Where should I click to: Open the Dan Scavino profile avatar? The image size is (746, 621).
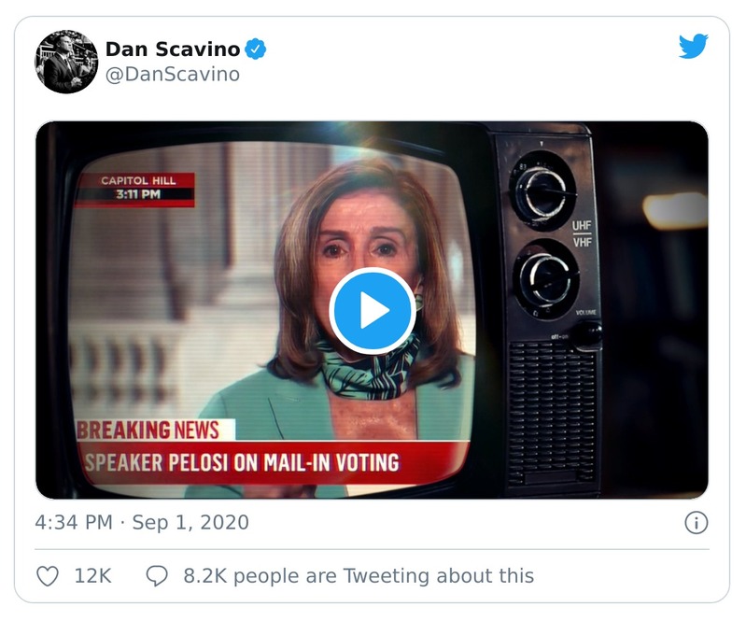click(66, 62)
